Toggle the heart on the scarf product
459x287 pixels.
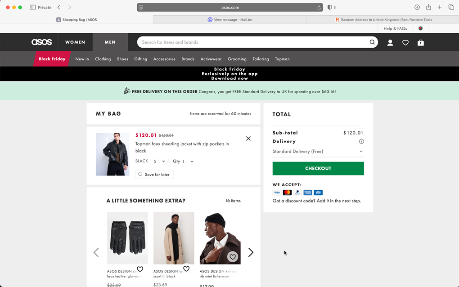186,269
